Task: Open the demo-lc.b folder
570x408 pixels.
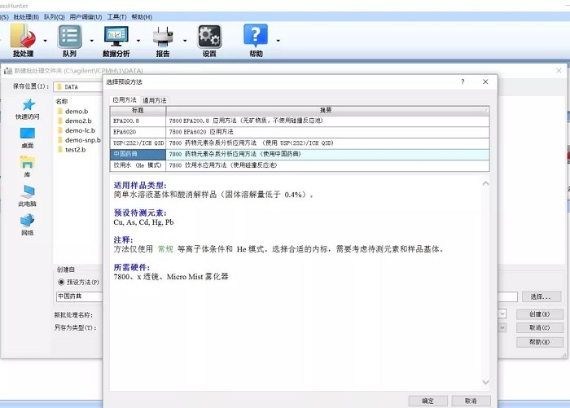Action: click(80, 130)
